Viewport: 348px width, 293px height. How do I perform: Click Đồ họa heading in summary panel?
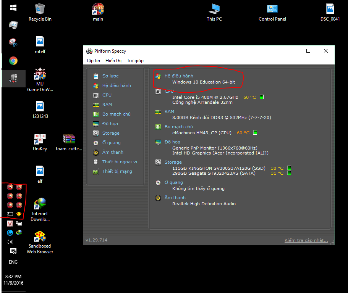[x=172, y=142]
